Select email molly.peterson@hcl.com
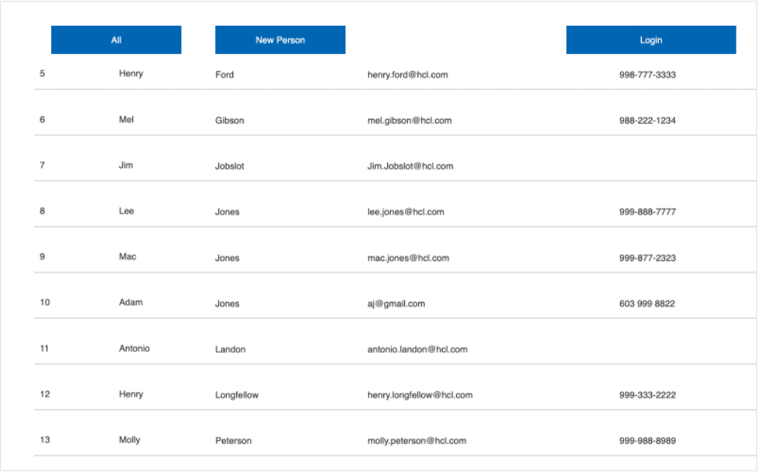Image resolution: width=758 pixels, height=472 pixels. (417, 441)
